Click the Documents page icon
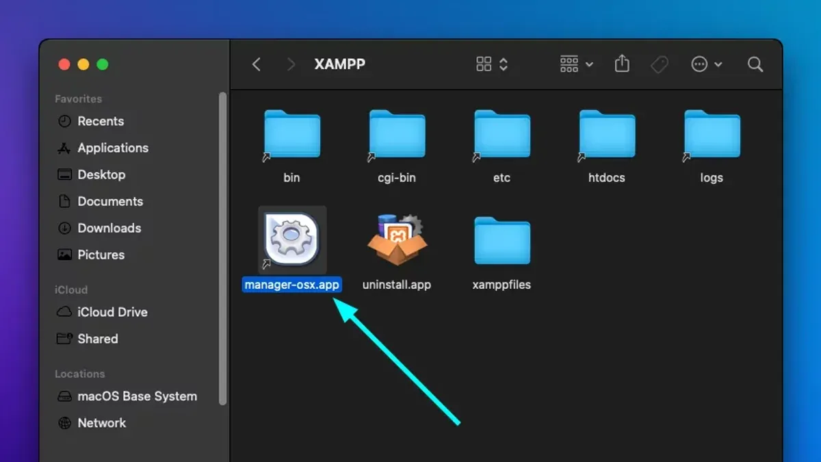Image resolution: width=821 pixels, height=462 pixels. 64,201
